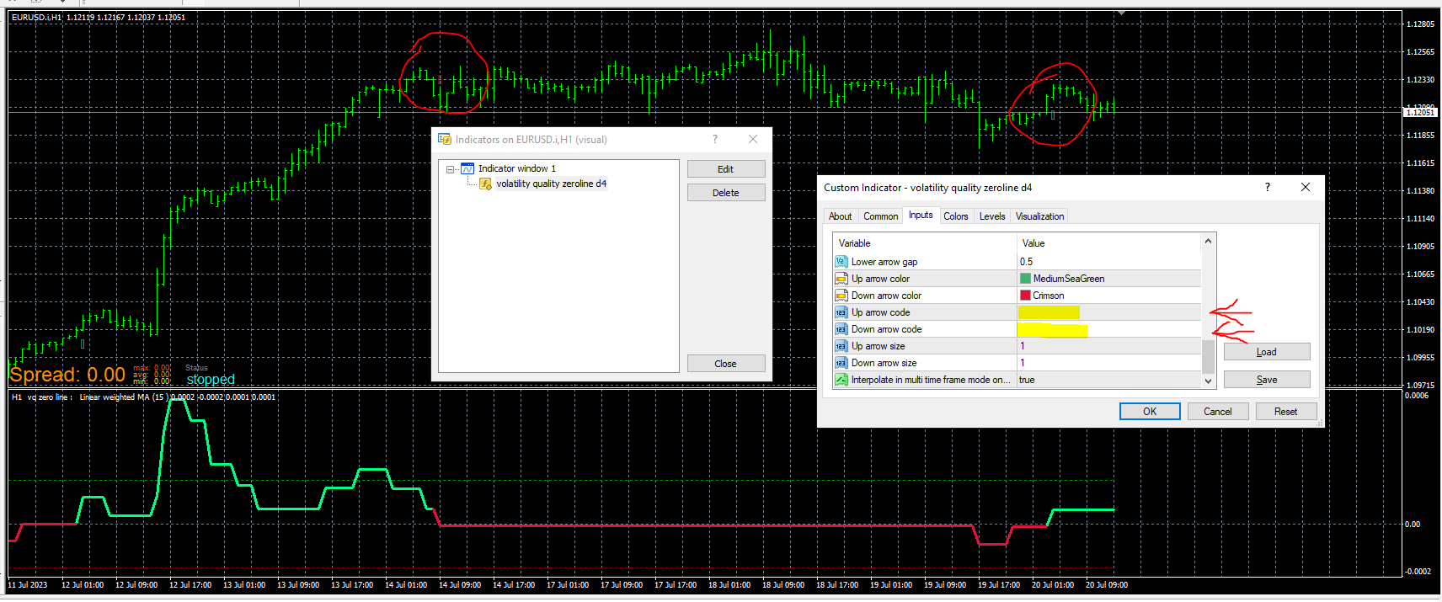Image resolution: width=1442 pixels, height=602 pixels.
Task: Click the Up arrow code value field
Action: coord(1108,312)
